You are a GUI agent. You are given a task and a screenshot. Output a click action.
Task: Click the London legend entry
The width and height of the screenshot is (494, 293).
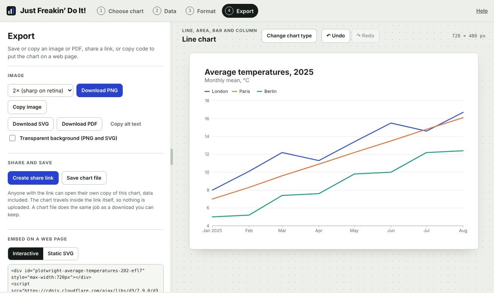click(x=216, y=91)
